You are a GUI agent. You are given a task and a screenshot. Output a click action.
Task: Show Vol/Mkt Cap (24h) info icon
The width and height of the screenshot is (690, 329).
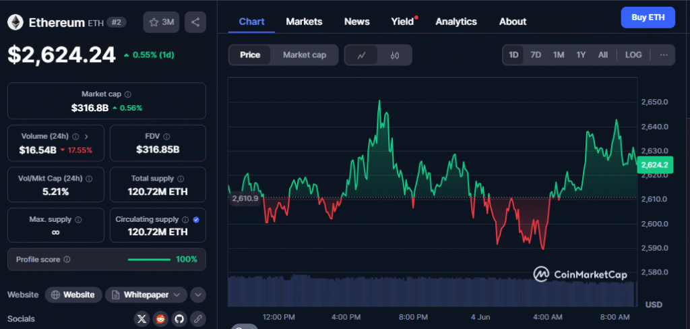click(x=90, y=179)
